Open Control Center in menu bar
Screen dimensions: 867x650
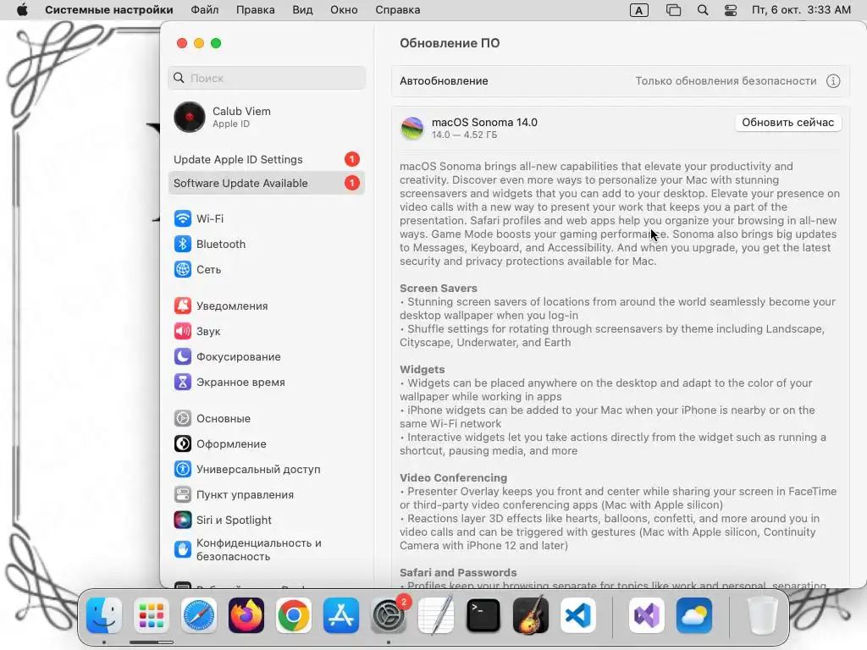click(x=731, y=10)
